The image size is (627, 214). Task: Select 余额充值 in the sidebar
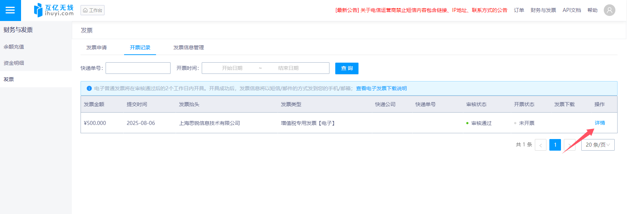(x=14, y=47)
